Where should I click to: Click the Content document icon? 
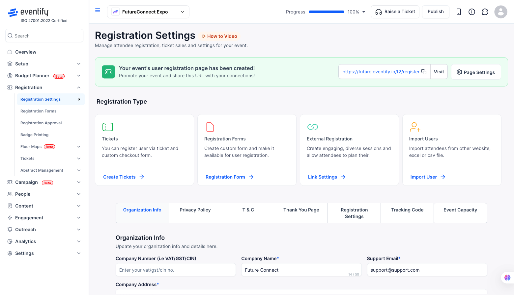tap(10, 206)
